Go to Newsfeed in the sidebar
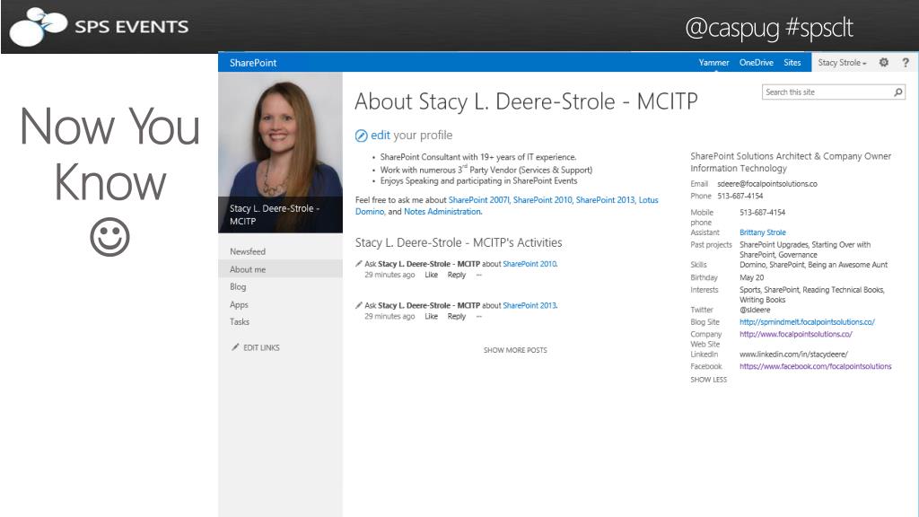 248,251
